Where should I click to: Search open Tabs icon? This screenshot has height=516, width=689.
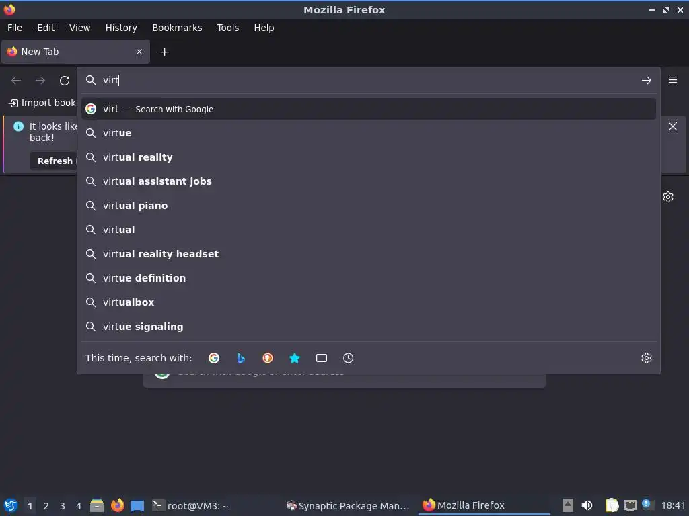322,358
